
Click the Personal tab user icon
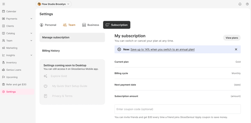[42, 25]
